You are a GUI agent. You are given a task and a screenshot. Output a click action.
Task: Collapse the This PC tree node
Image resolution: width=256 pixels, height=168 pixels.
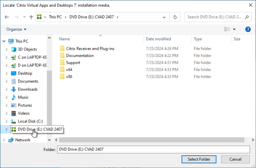click(x=4, y=41)
